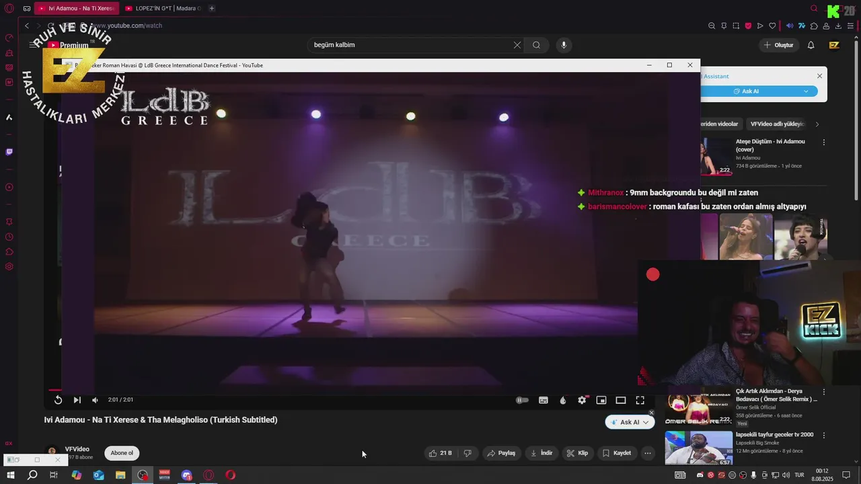
Task: Open the EZ account avatar menu
Action: pos(834,45)
